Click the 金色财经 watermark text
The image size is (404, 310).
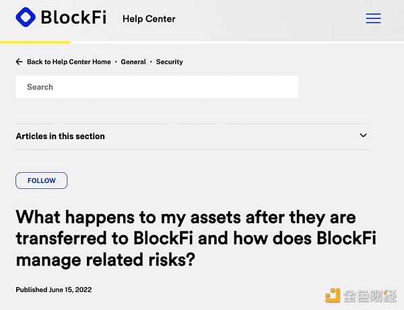click(x=370, y=295)
